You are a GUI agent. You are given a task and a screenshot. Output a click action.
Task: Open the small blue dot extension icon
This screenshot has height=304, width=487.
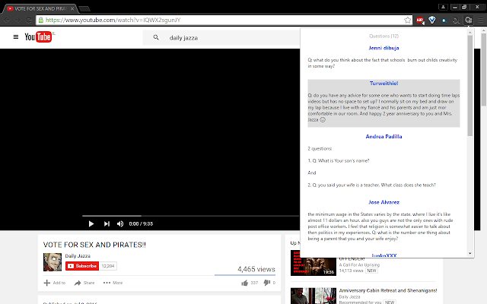[x=444, y=21]
